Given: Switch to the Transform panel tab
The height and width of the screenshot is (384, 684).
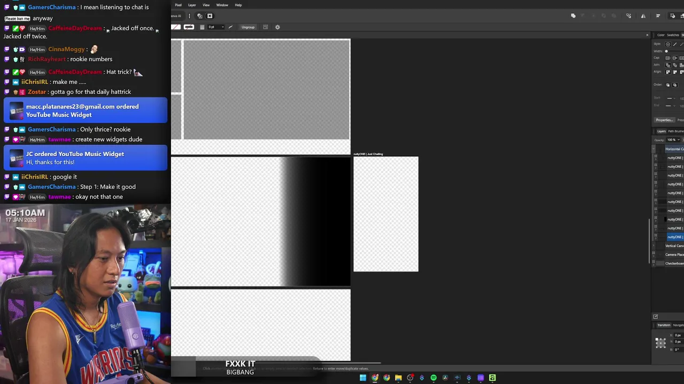Looking at the screenshot, I should [664, 325].
